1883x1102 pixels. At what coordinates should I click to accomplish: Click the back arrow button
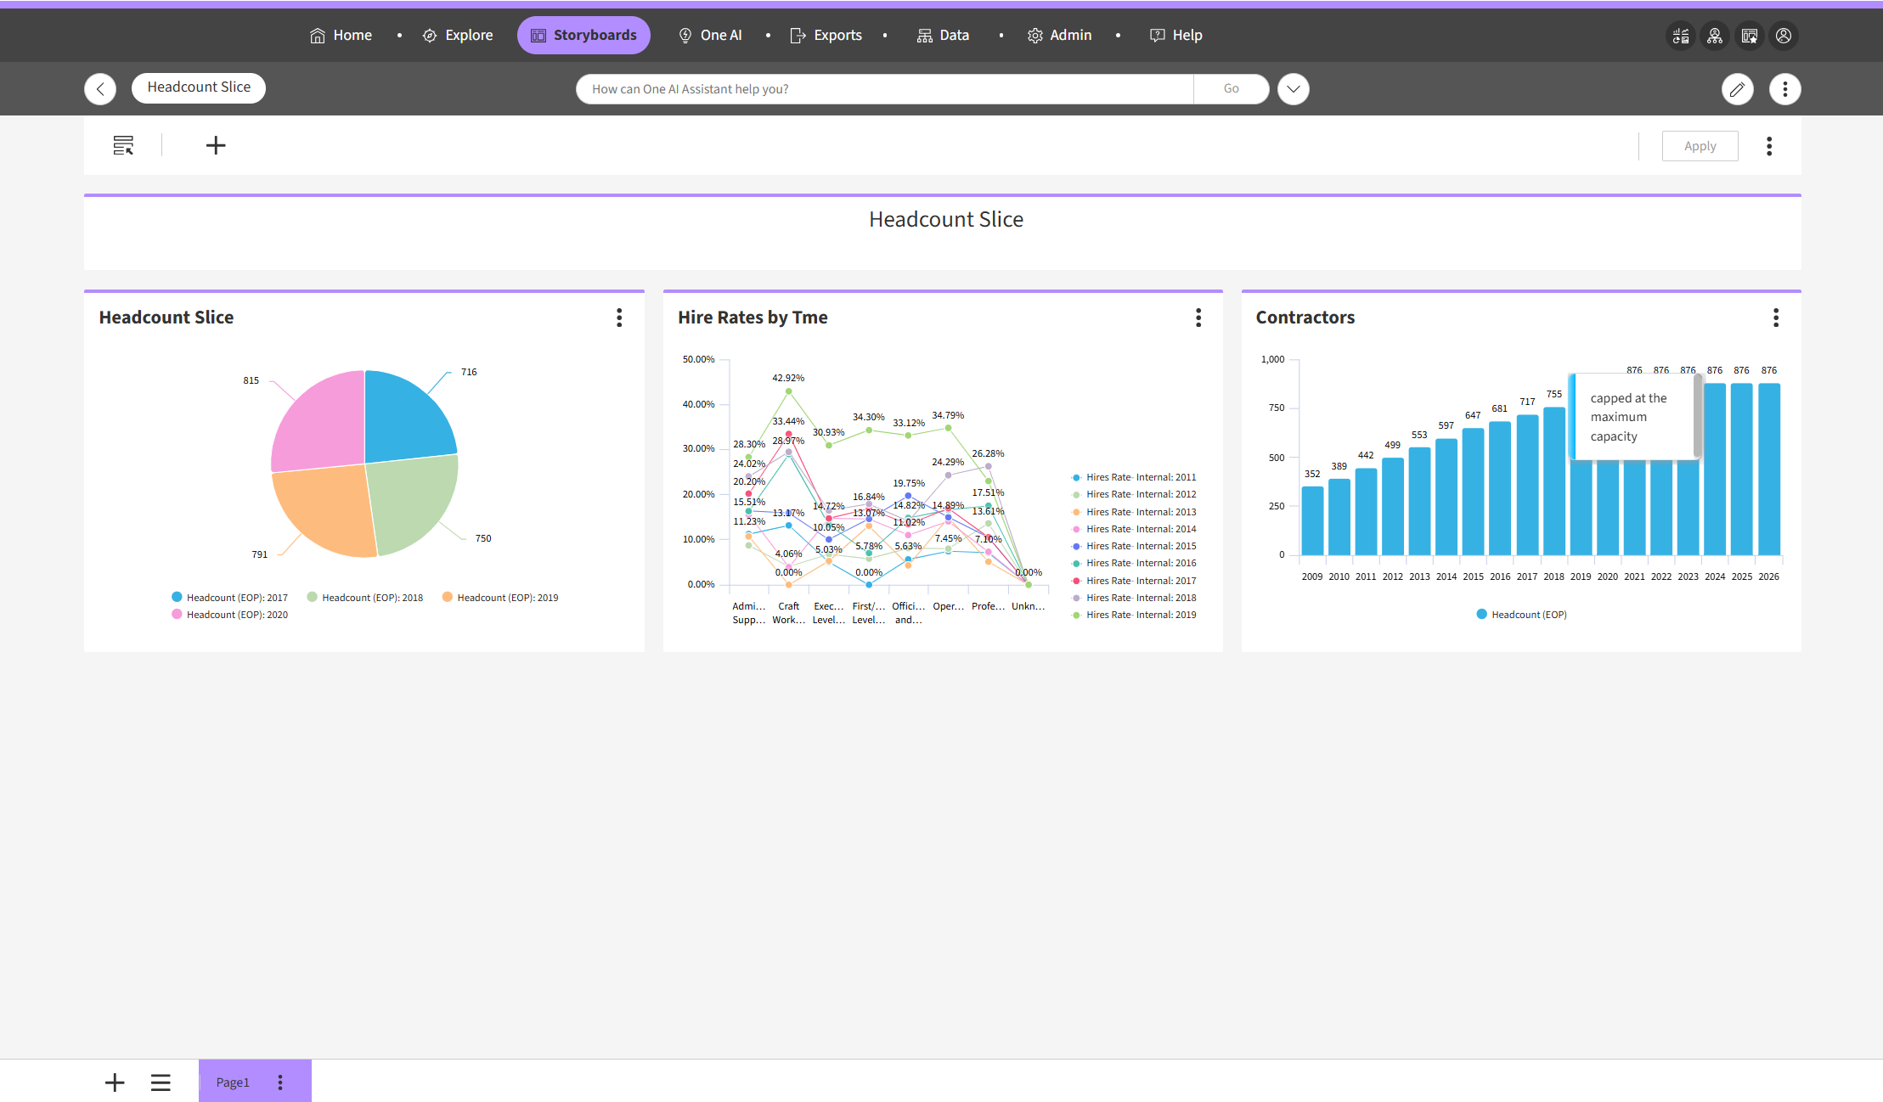(x=100, y=89)
